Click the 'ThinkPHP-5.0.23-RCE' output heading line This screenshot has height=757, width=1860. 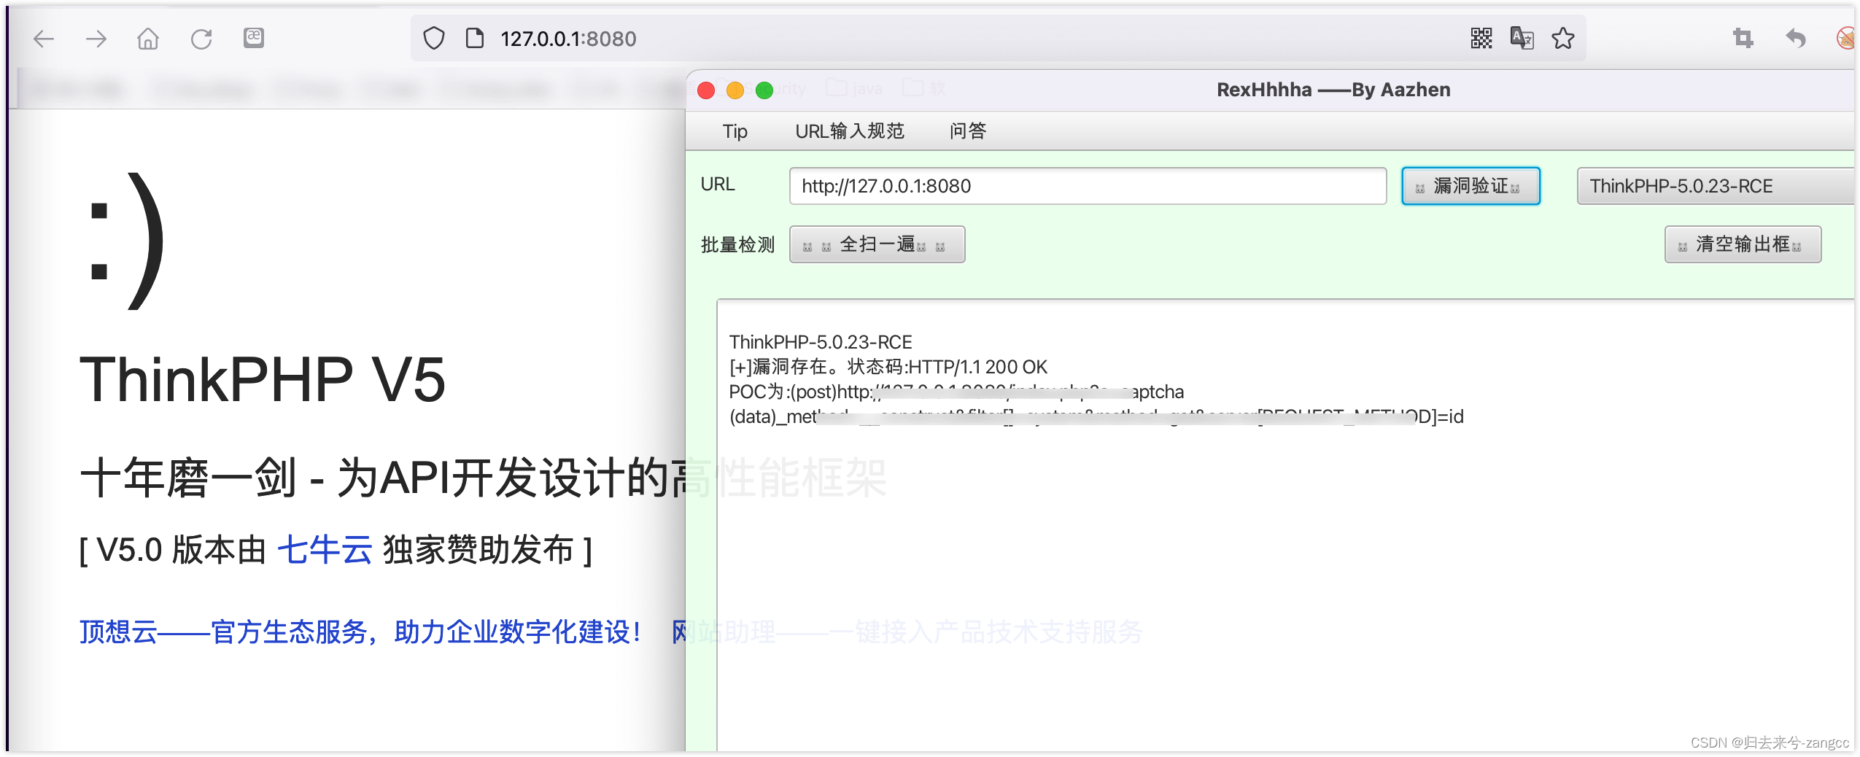[821, 342]
